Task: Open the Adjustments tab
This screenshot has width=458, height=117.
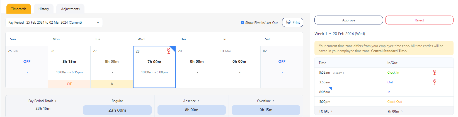Action: click(x=70, y=9)
